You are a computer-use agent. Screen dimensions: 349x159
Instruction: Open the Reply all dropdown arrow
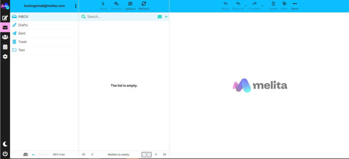pos(246,6)
